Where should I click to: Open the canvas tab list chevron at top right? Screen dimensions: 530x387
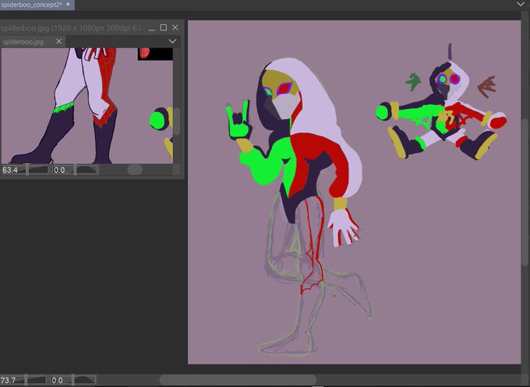point(521,4)
